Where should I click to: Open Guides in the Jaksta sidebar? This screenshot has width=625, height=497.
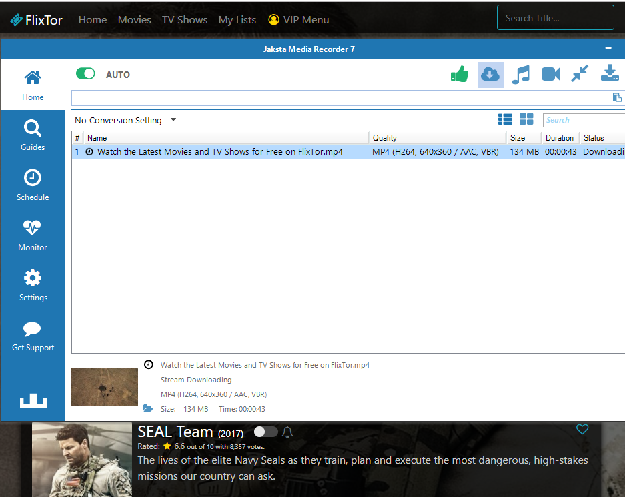[33, 135]
